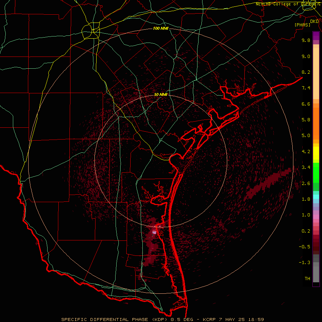Click the 1.8 legend value
This screenshot has width=322, height=322.
[306, 199]
